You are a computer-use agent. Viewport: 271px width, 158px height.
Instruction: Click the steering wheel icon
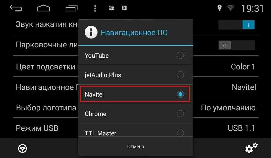tap(23, 148)
